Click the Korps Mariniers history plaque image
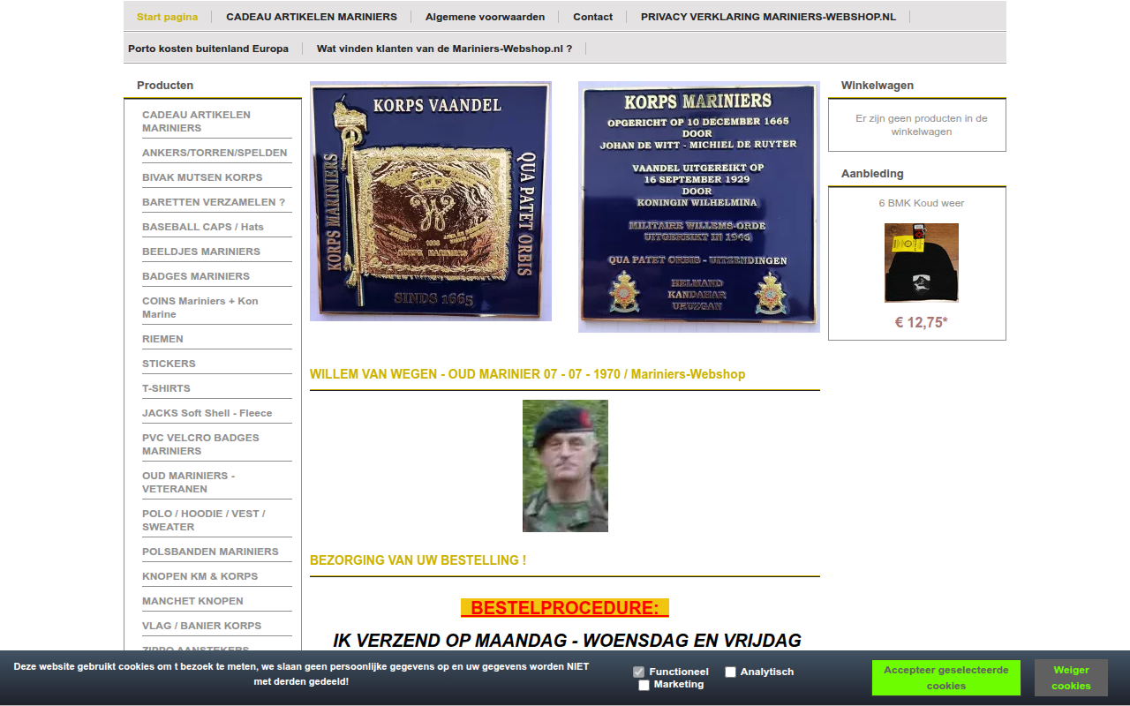The height and width of the screenshot is (706, 1130). tap(699, 207)
